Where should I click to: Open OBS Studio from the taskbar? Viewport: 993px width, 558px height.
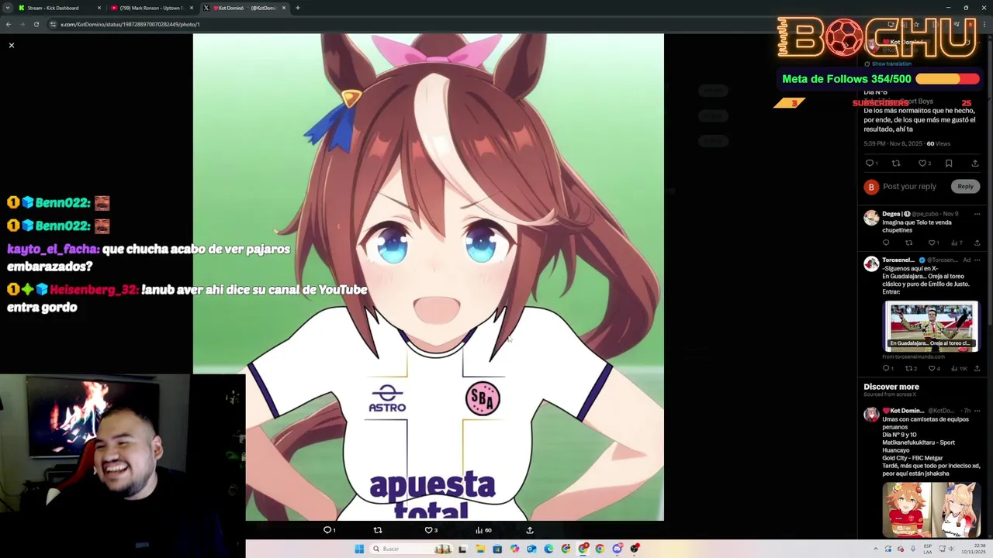pos(634,549)
